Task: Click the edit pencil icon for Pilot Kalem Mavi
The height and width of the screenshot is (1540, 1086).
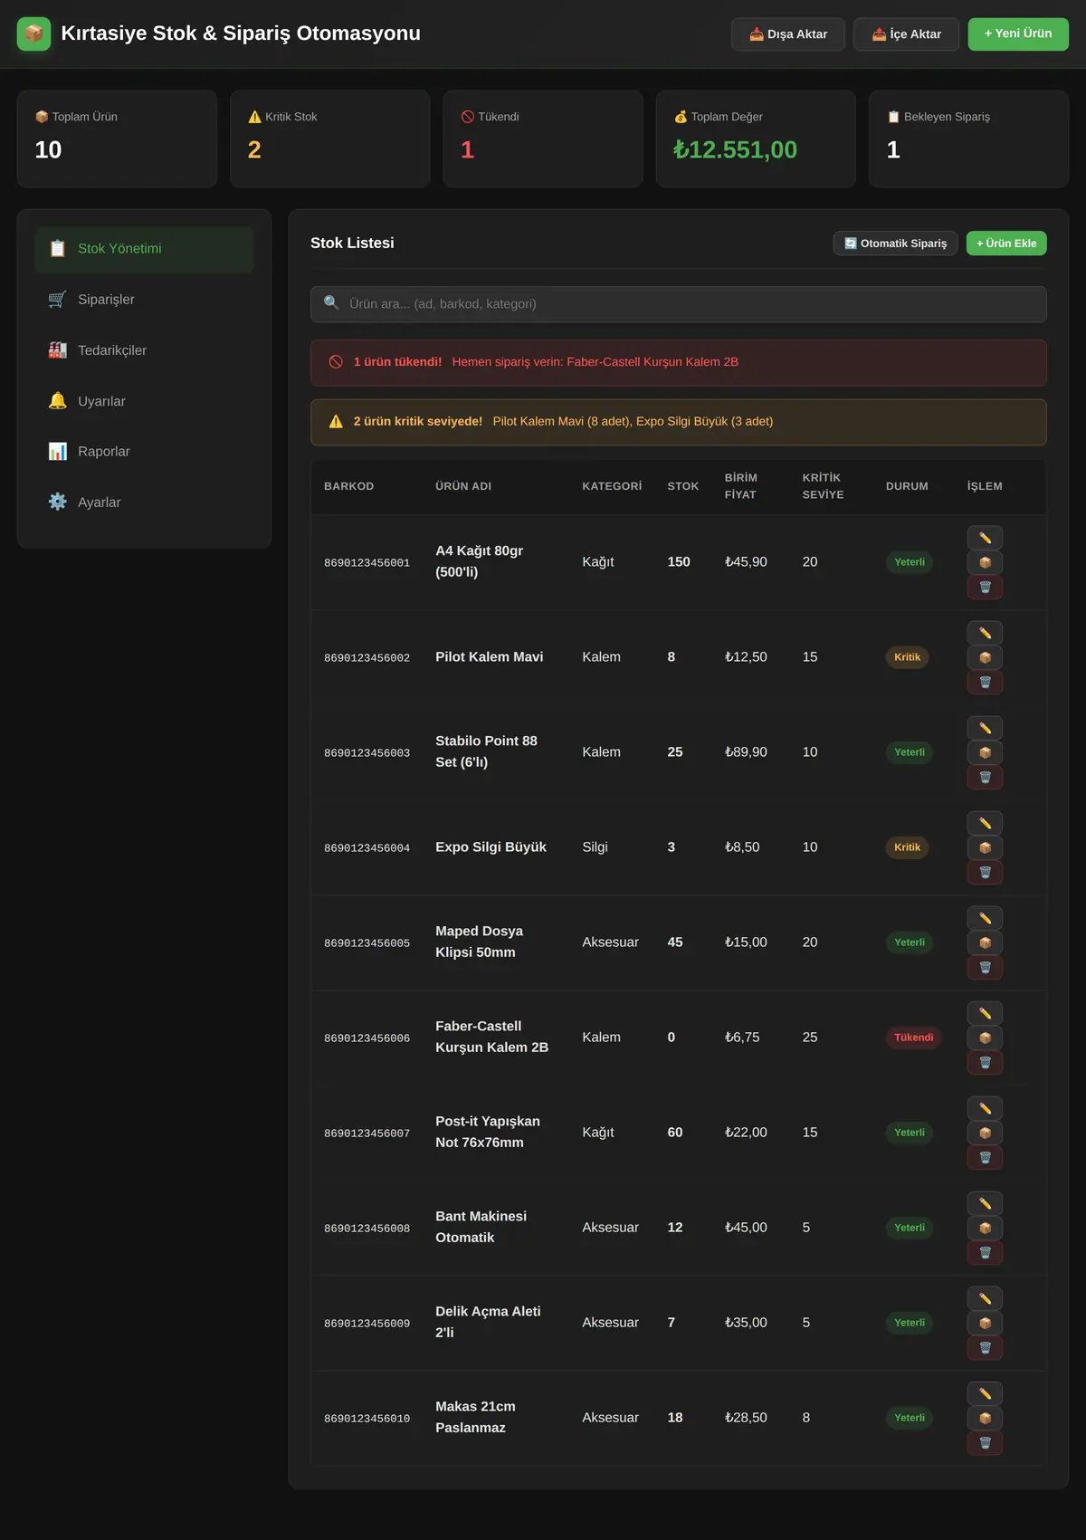Action: tap(985, 633)
